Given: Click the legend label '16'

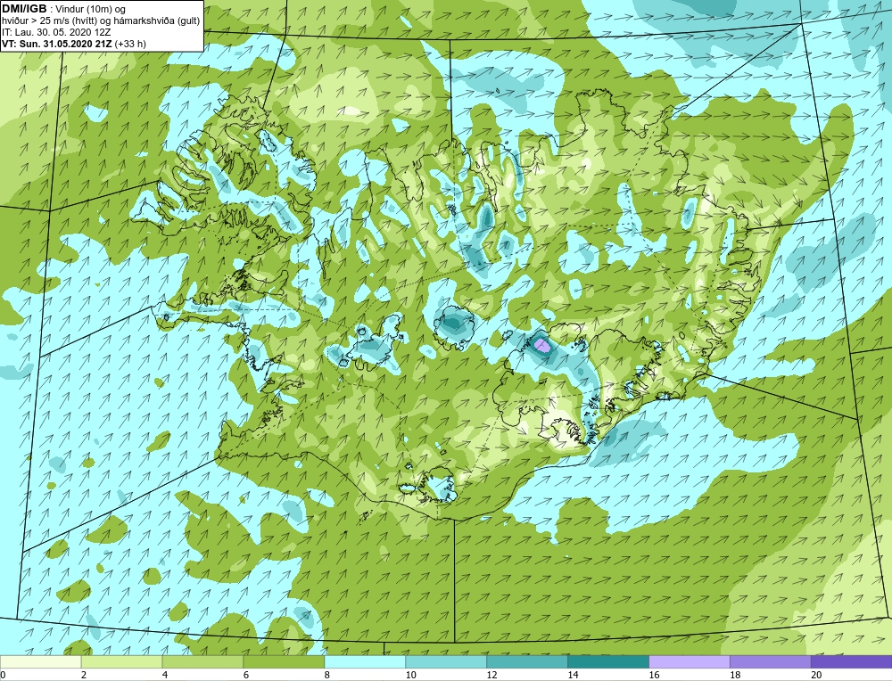Looking at the screenshot, I should pyautogui.click(x=654, y=675).
